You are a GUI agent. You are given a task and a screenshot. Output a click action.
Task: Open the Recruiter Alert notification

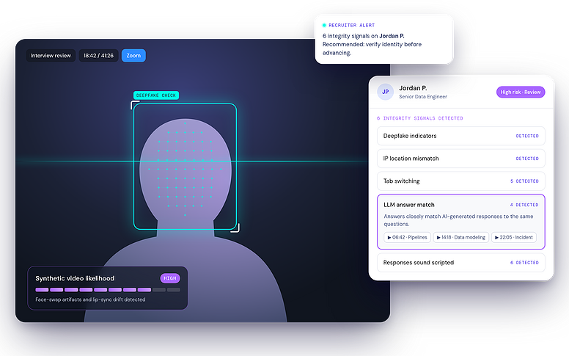coord(384,39)
